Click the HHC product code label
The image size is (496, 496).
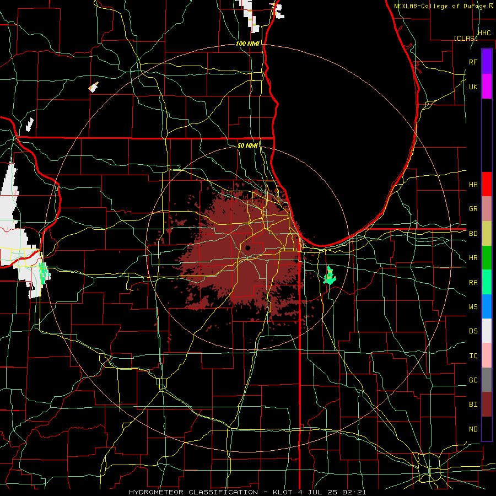484,33
